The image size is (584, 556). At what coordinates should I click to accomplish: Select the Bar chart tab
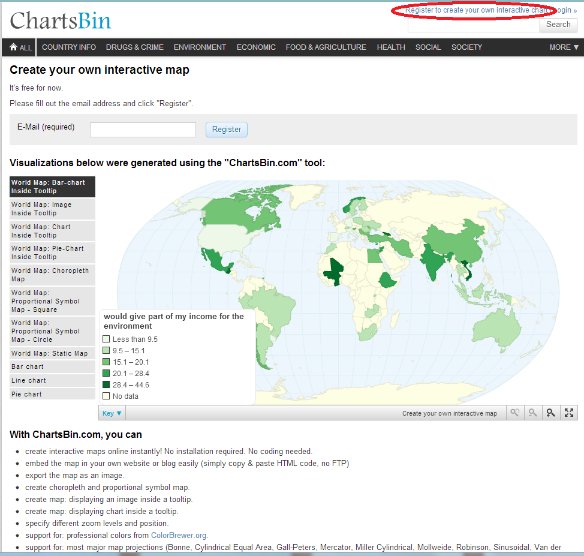[53, 366]
